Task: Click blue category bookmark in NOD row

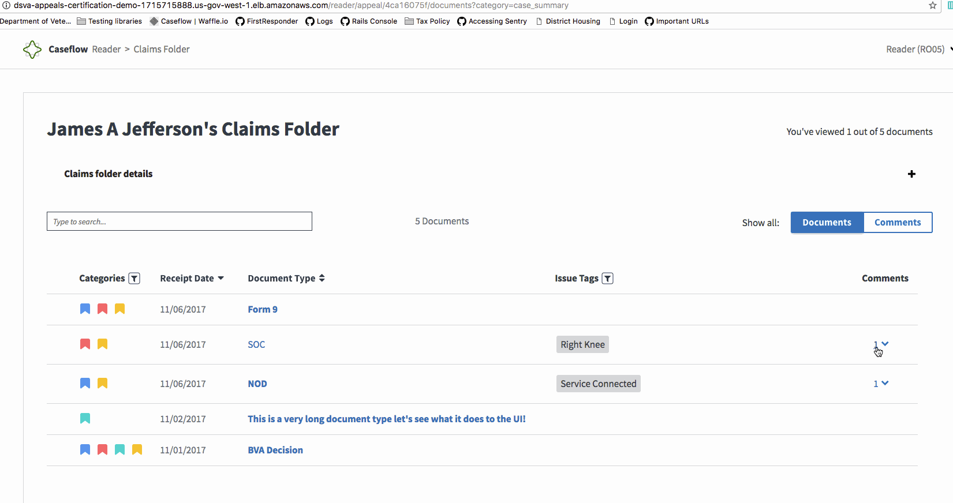Action: tap(85, 384)
